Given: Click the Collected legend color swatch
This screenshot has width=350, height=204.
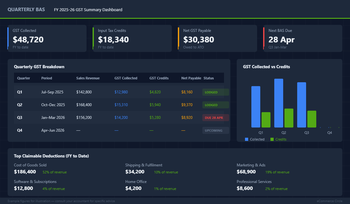Looking at the screenshot, I should [x=246, y=139].
